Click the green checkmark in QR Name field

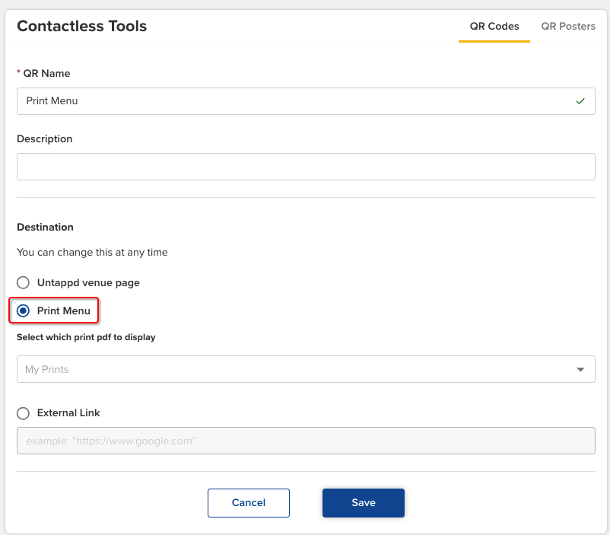(580, 101)
